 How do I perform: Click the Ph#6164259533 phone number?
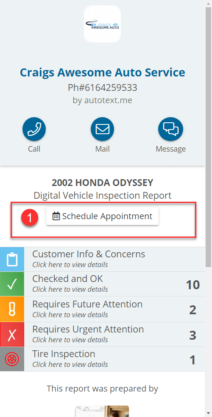[102, 87]
